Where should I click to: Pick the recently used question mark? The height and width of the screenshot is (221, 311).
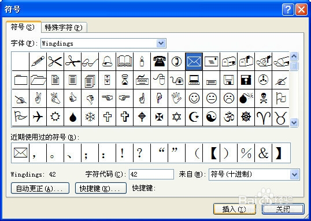click(142, 153)
